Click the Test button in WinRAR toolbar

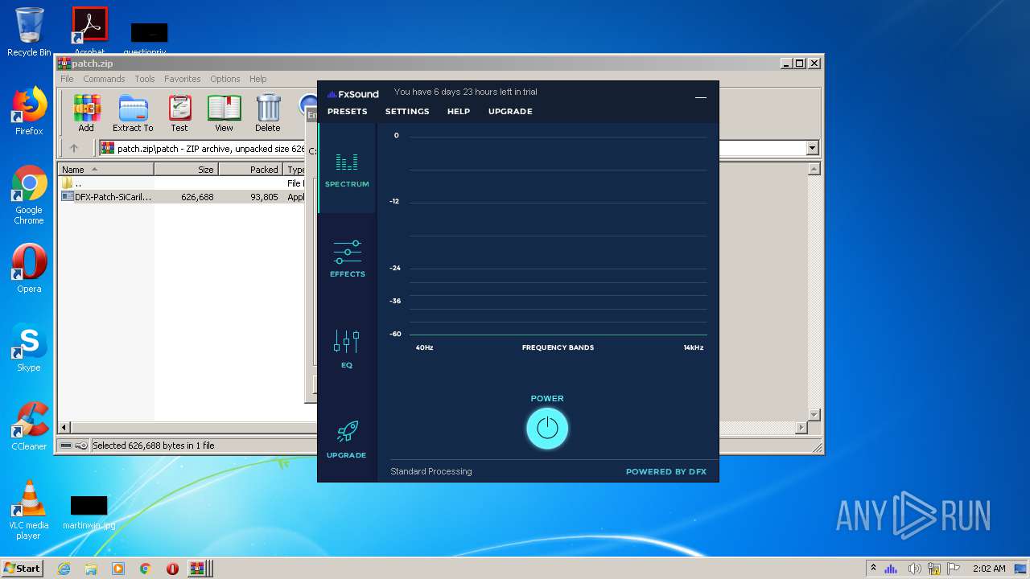(x=179, y=113)
